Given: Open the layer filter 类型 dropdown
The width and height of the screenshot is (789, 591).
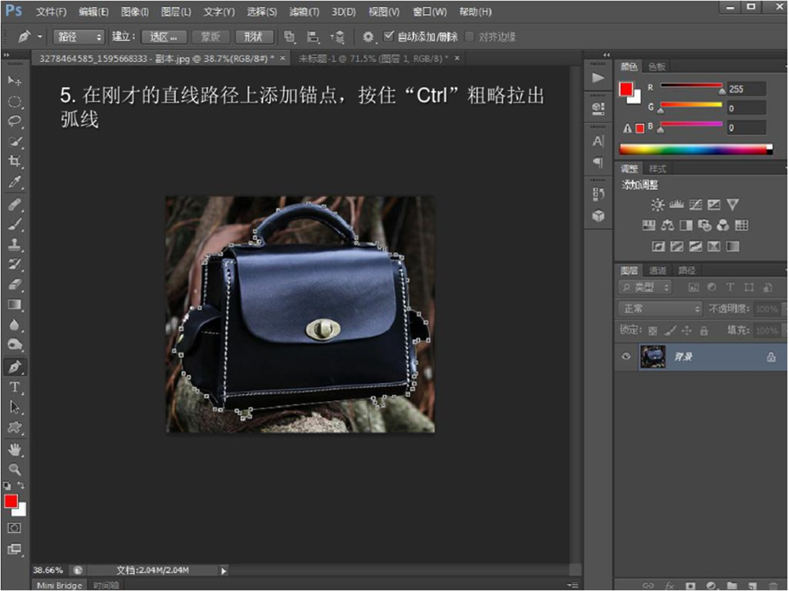Looking at the screenshot, I should 645,287.
